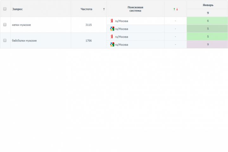Click the Январь month header
Image resolution: width=228 pixels, height=152 pixels.
click(x=208, y=5)
